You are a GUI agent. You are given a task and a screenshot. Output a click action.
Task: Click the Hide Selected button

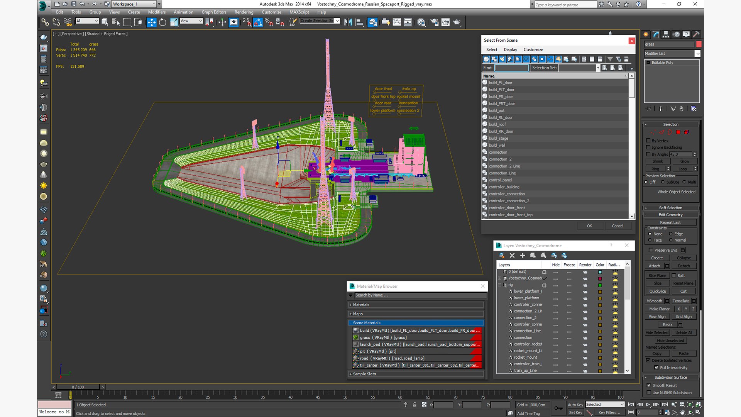click(x=657, y=333)
